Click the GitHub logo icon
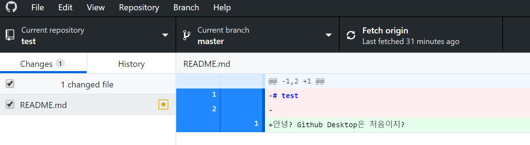Image resolution: width=530 pixels, height=145 pixels. (x=11, y=7)
